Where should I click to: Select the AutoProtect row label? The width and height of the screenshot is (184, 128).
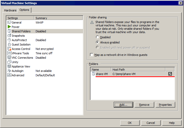(x=19, y=40)
